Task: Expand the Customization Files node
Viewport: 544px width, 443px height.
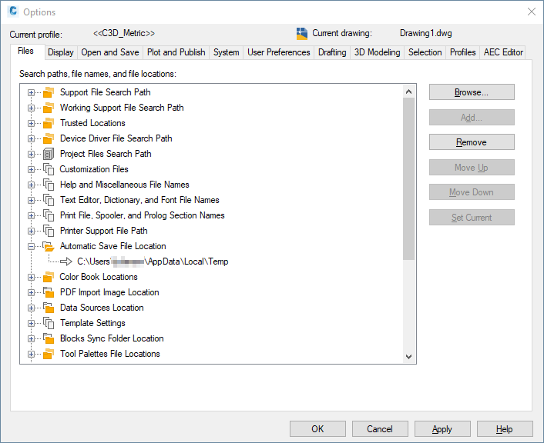Action: 32,169
